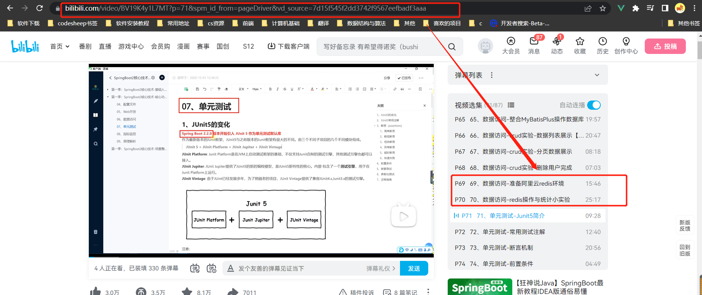The image size is (702, 295).
Task: Click the Chrome back arrow
Action: coord(10,8)
